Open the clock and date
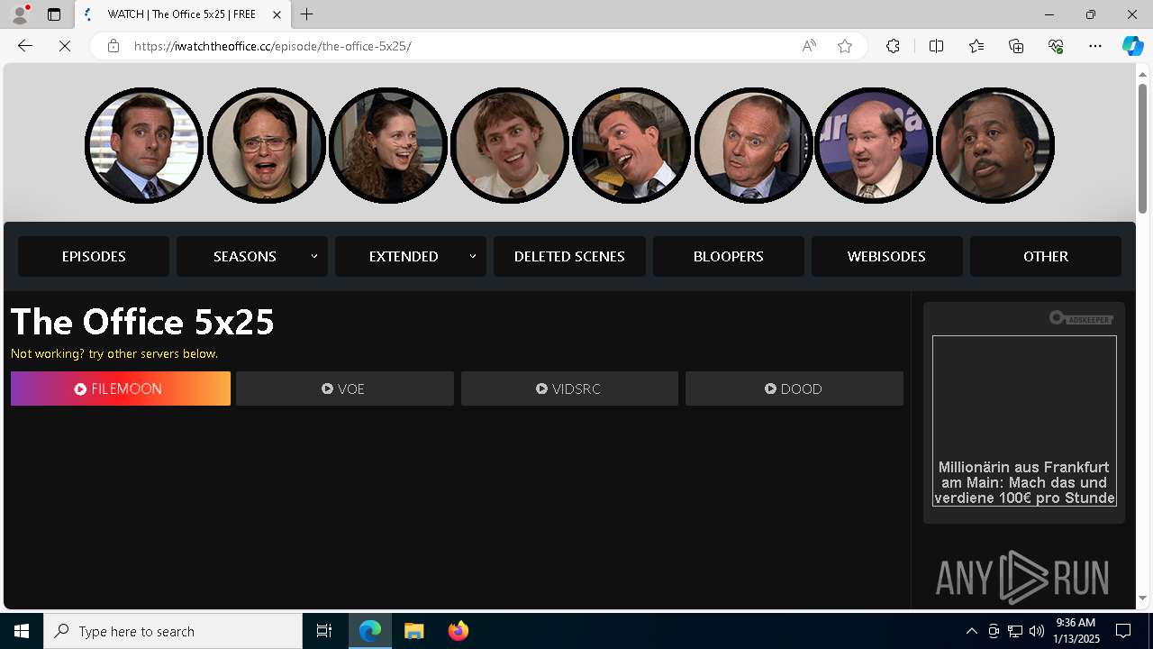The width and height of the screenshot is (1153, 649). click(x=1076, y=631)
